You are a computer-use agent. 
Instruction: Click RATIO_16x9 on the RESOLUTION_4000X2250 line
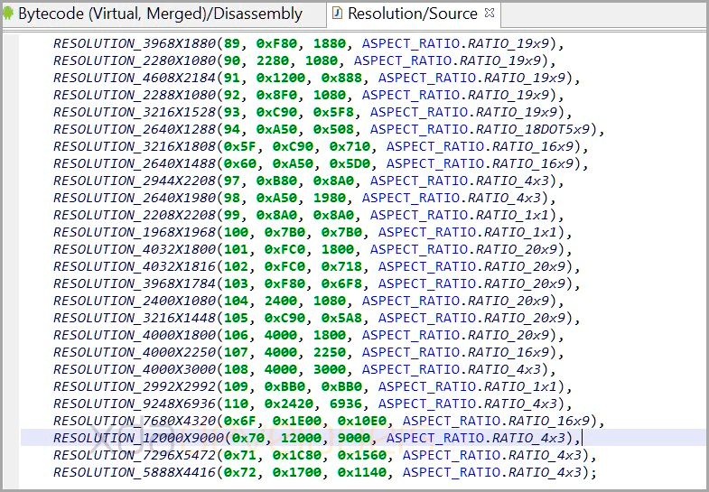(x=508, y=352)
